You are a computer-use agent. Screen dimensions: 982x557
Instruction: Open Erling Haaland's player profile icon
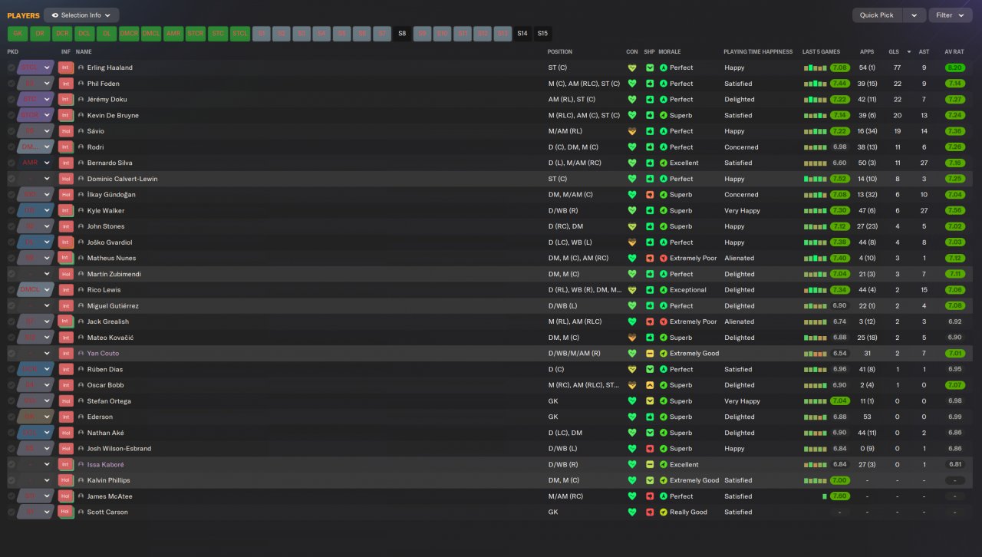(81, 68)
